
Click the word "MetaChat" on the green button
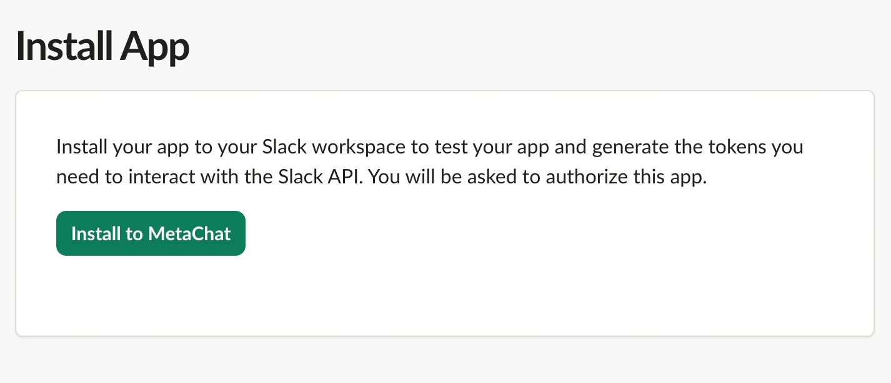point(190,233)
